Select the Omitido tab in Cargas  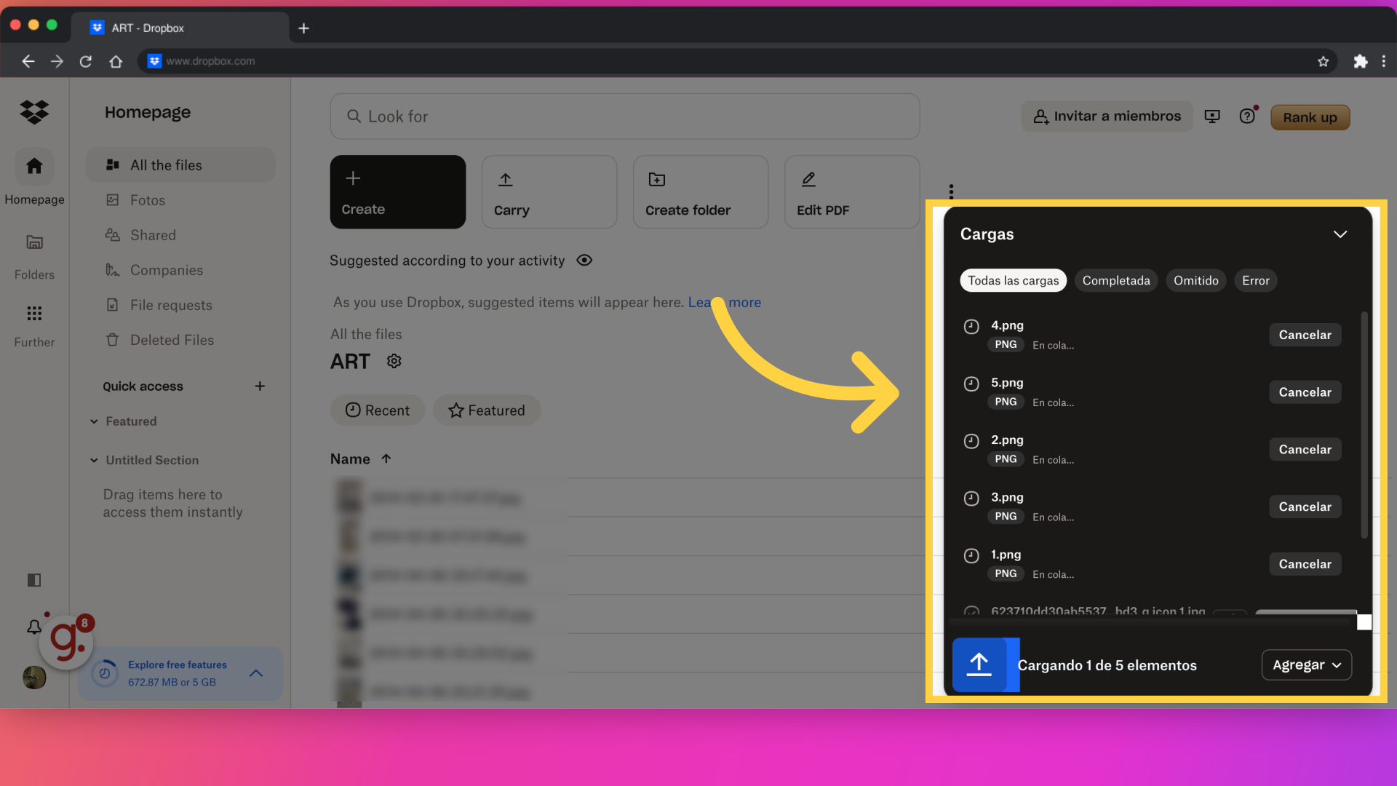[x=1195, y=281]
